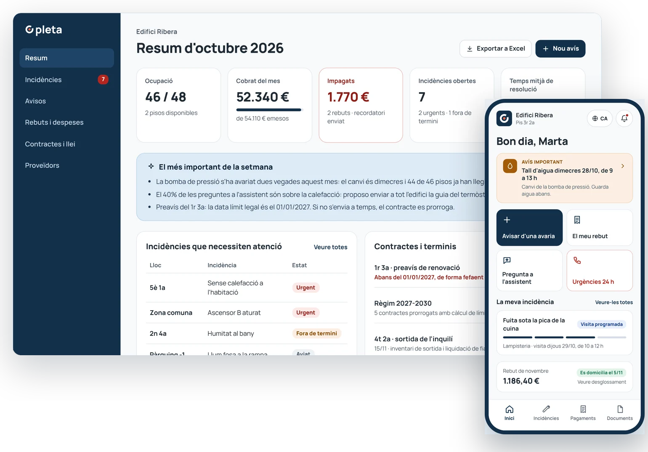Tap the receipt icon in El meu rebut
Screen dimensions: 648x452
click(577, 220)
